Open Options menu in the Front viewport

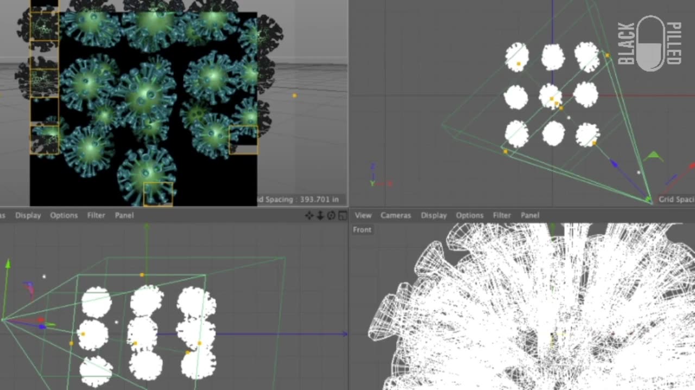coord(470,215)
